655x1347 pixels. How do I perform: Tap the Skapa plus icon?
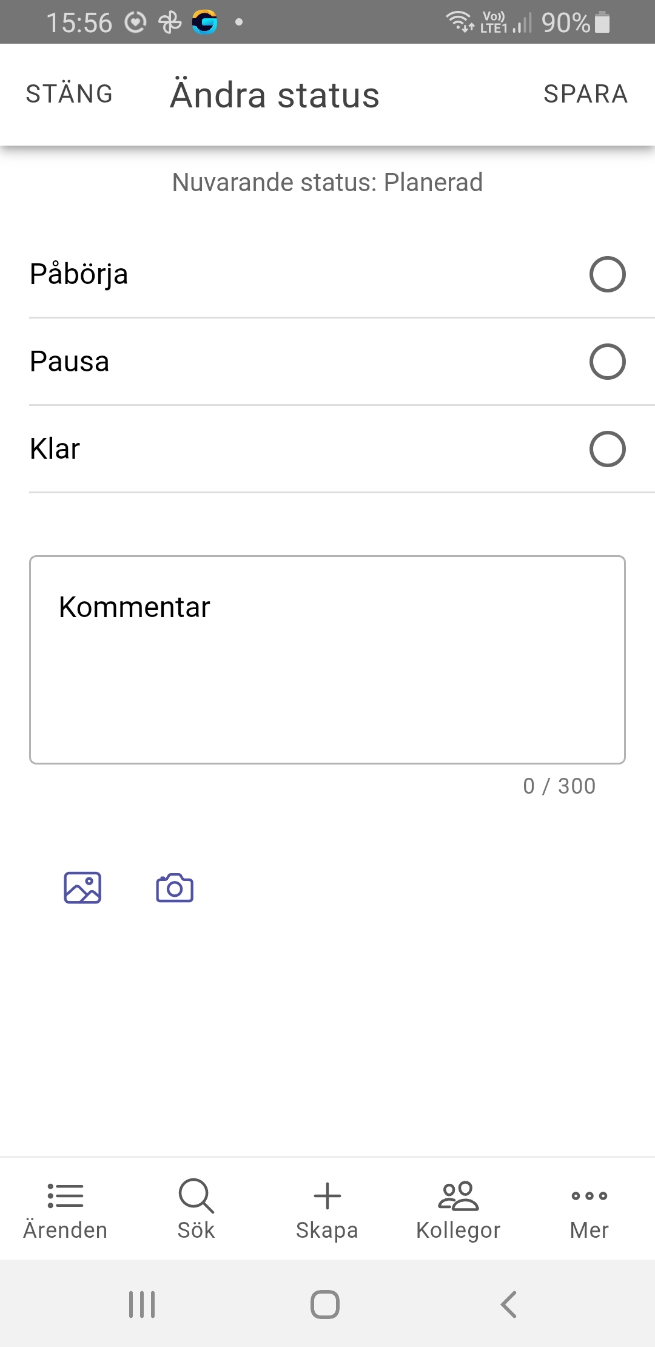[x=327, y=1197]
